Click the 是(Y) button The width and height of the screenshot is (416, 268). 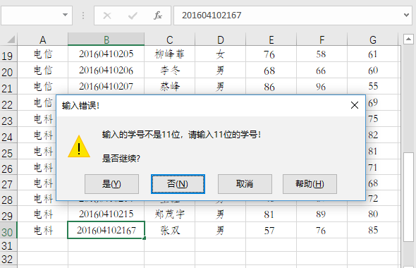[111, 184]
